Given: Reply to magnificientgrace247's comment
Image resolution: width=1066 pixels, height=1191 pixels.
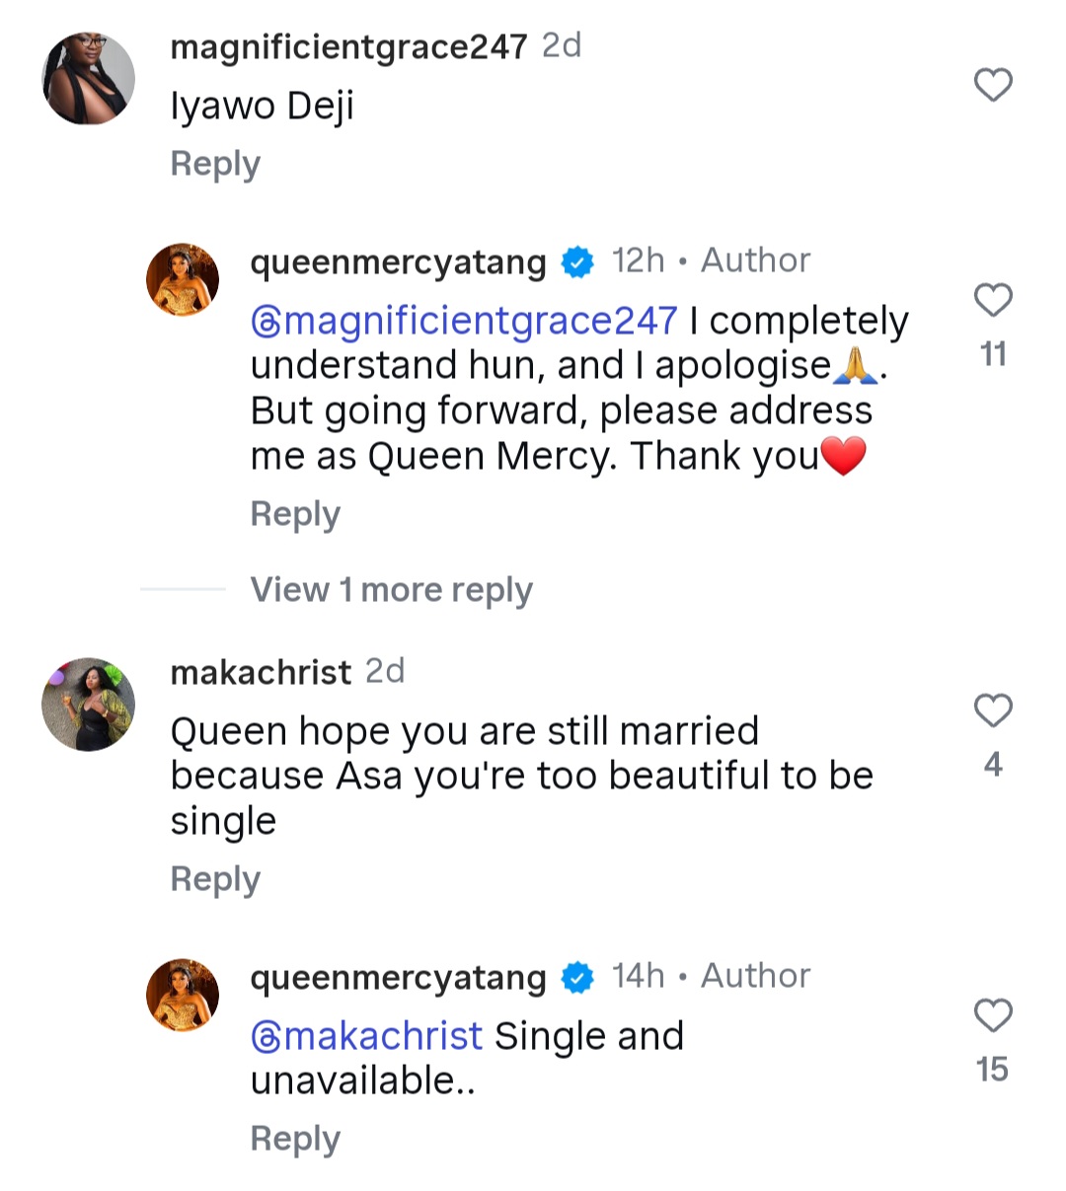Looking at the screenshot, I should pos(215,164).
